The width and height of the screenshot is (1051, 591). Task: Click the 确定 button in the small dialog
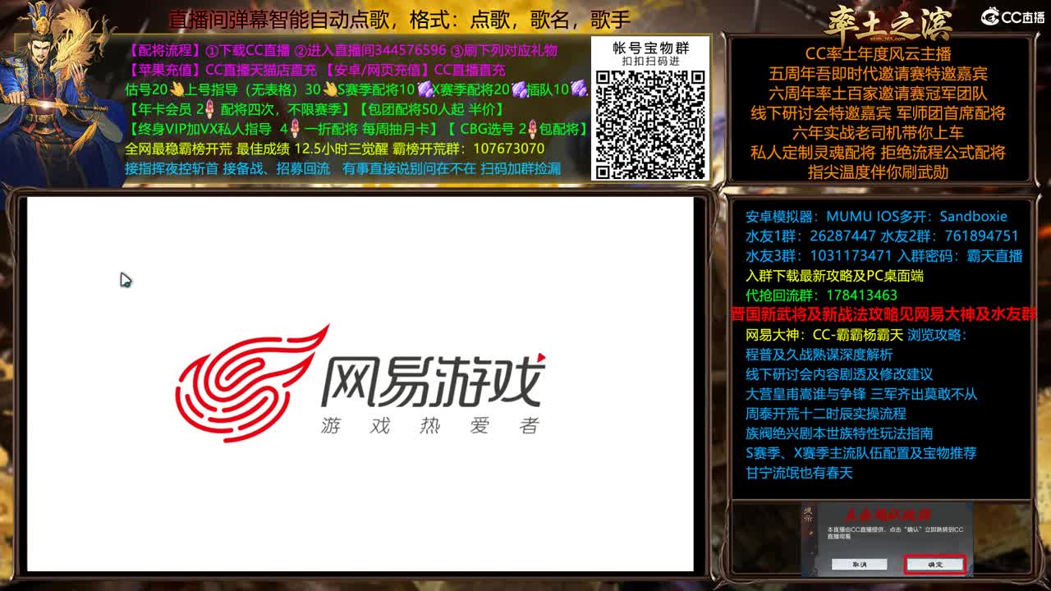935,564
